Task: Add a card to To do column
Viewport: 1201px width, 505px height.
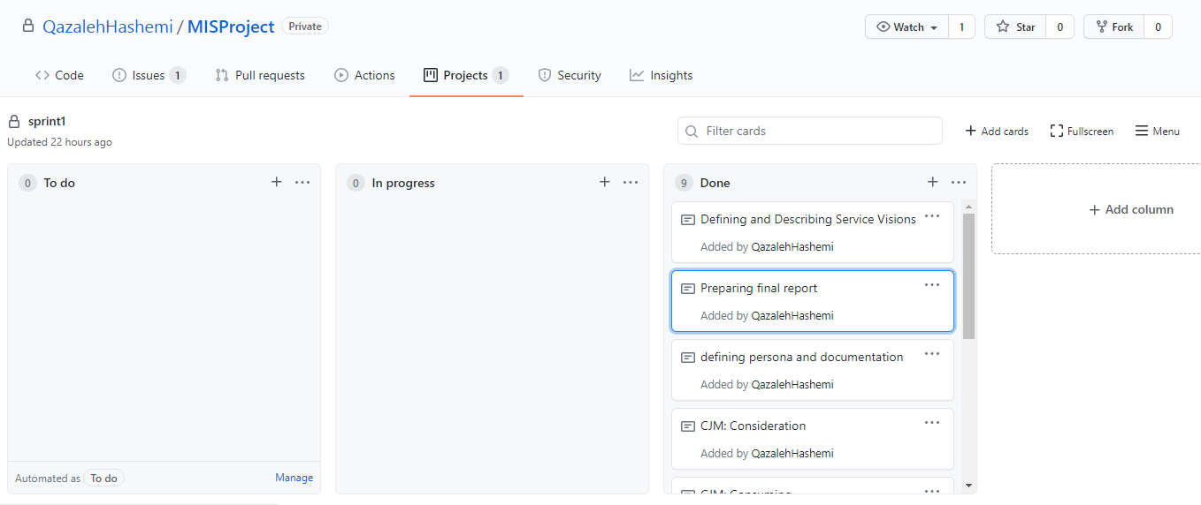Action: tap(277, 182)
